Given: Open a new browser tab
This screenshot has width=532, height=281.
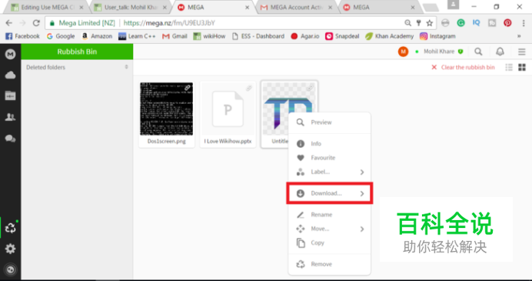Looking at the screenshot, I should (431, 8).
